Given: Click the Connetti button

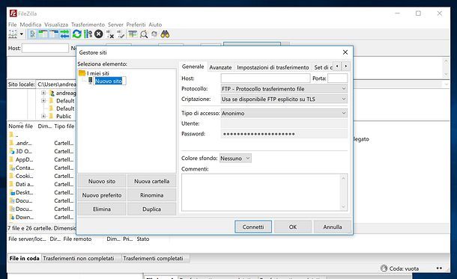Looking at the screenshot, I should point(253,227).
